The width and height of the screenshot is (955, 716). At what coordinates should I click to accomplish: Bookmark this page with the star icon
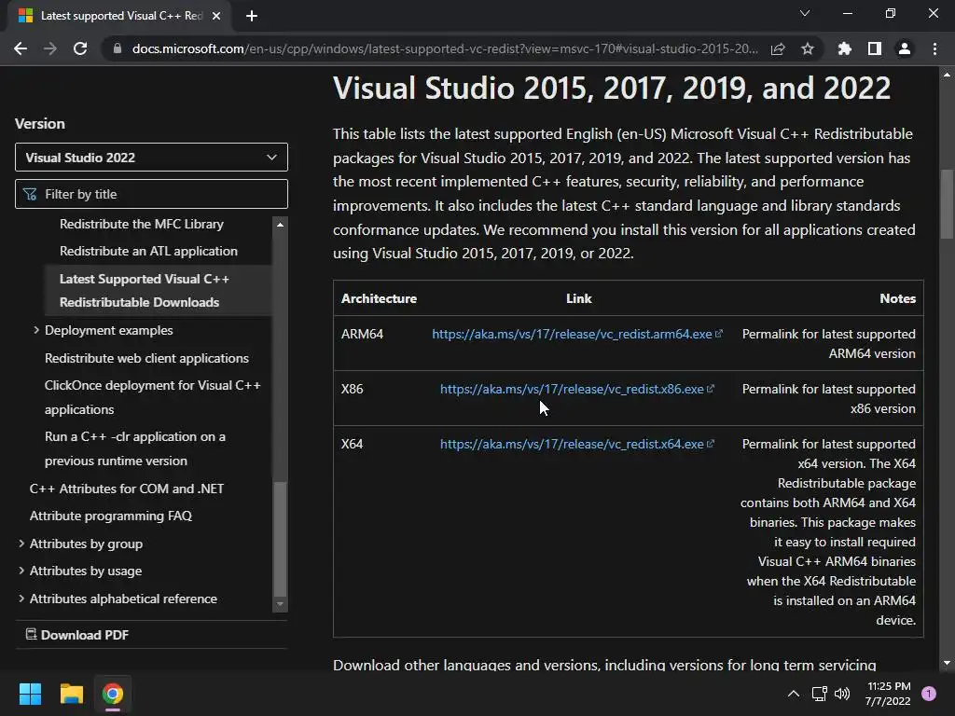pos(808,48)
